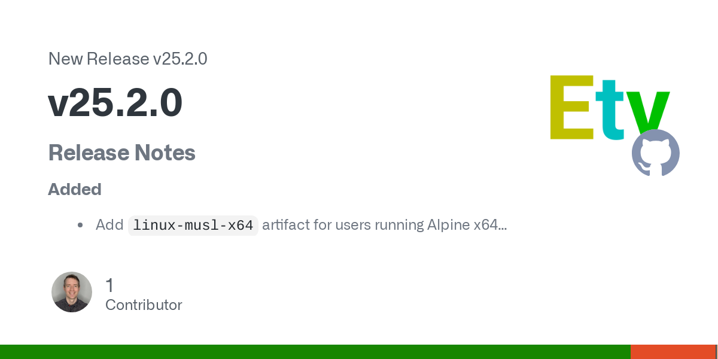Click the word Add in the bullet

pyautogui.click(x=109, y=225)
